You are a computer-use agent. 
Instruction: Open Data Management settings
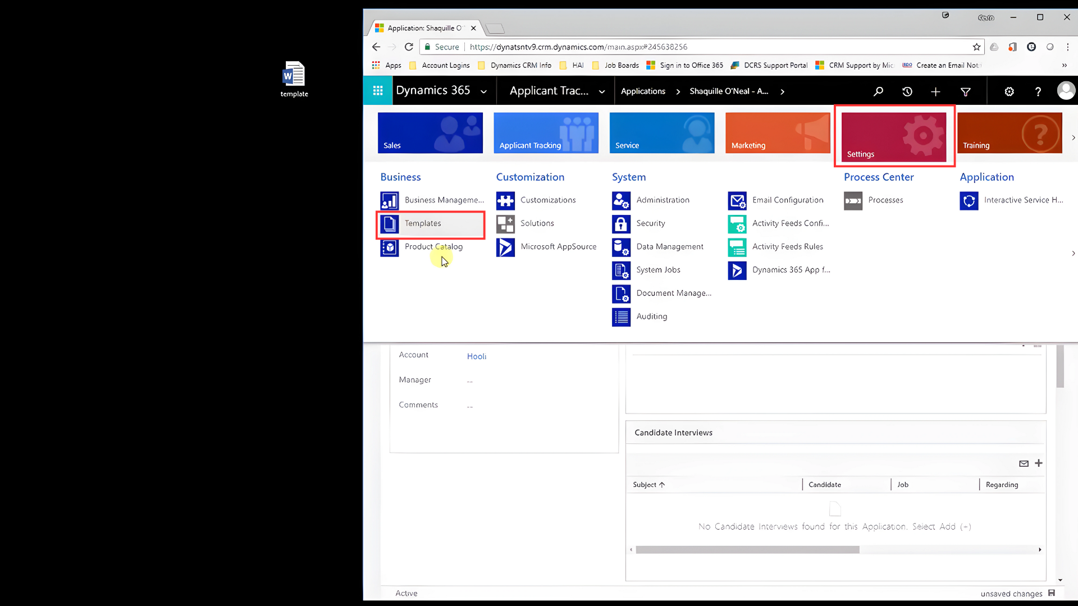coord(658,247)
